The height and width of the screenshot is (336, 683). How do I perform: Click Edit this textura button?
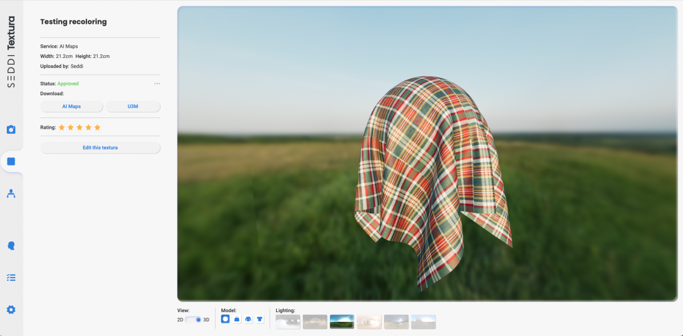pyautogui.click(x=100, y=148)
